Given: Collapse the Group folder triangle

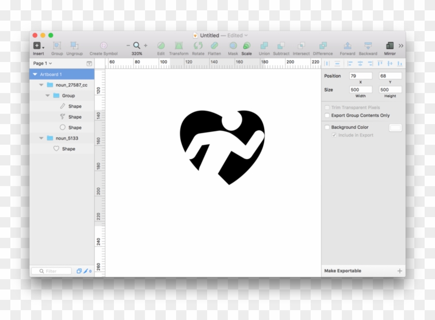Looking at the screenshot, I should [x=48, y=96].
